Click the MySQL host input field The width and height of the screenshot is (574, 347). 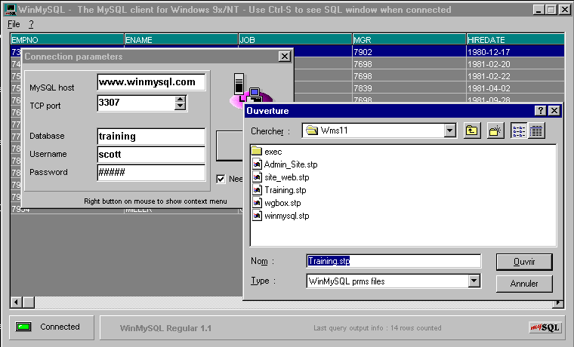(151, 82)
